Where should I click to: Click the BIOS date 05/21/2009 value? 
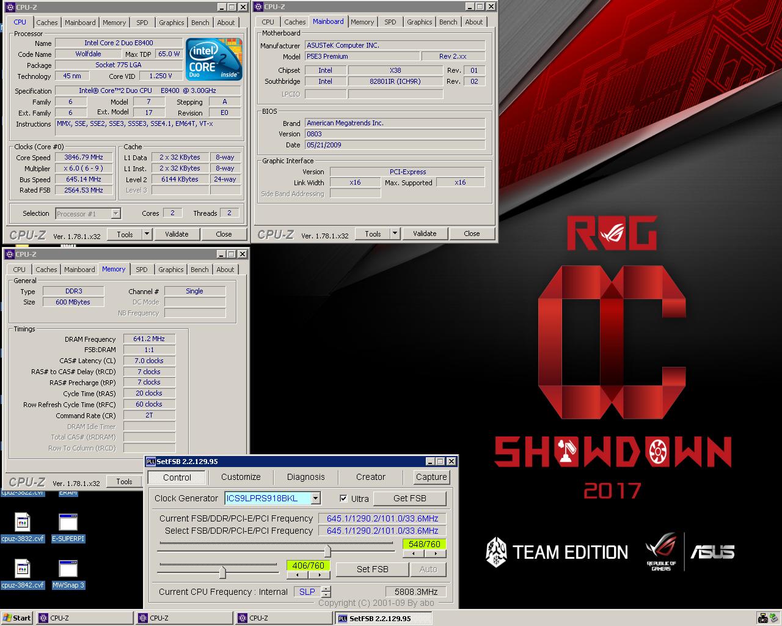(x=395, y=145)
